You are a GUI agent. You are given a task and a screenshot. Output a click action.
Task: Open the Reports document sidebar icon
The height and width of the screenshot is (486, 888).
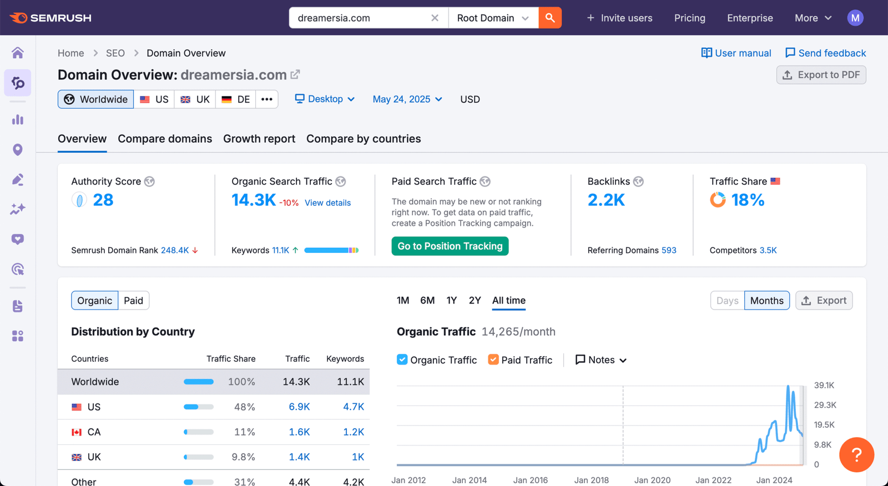[x=18, y=306]
